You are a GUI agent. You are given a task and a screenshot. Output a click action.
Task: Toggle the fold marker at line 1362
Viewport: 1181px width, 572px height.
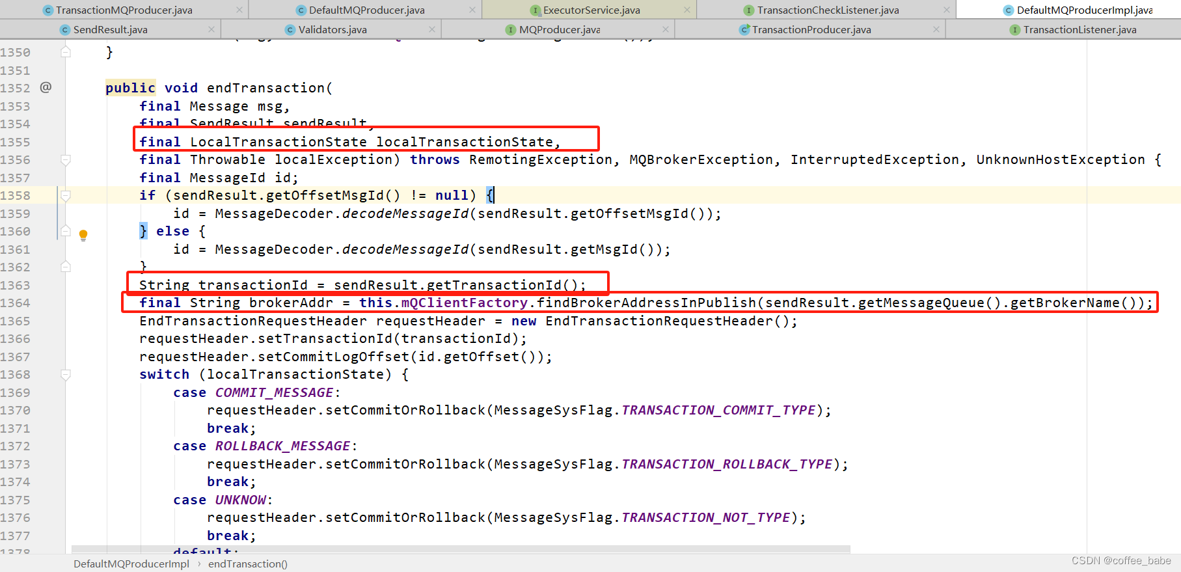pos(66,267)
